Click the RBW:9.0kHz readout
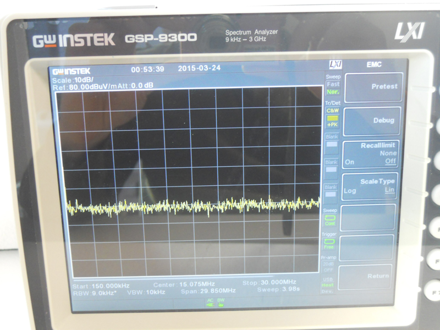 pyautogui.click(x=95, y=293)
